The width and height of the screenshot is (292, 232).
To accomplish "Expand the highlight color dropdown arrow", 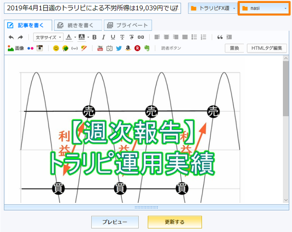I will [88, 37].
